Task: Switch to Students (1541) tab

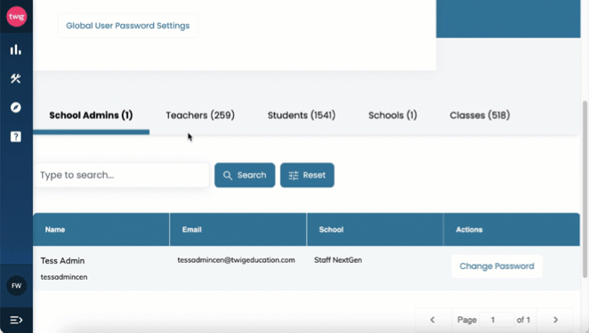Action: click(302, 115)
